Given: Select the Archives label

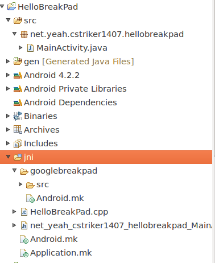Looking at the screenshot, I should tap(42, 130).
